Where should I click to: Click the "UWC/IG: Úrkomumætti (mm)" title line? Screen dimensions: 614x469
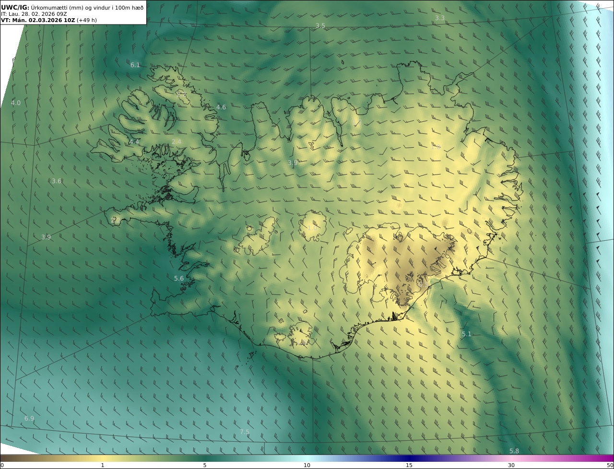(x=72, y=7)
